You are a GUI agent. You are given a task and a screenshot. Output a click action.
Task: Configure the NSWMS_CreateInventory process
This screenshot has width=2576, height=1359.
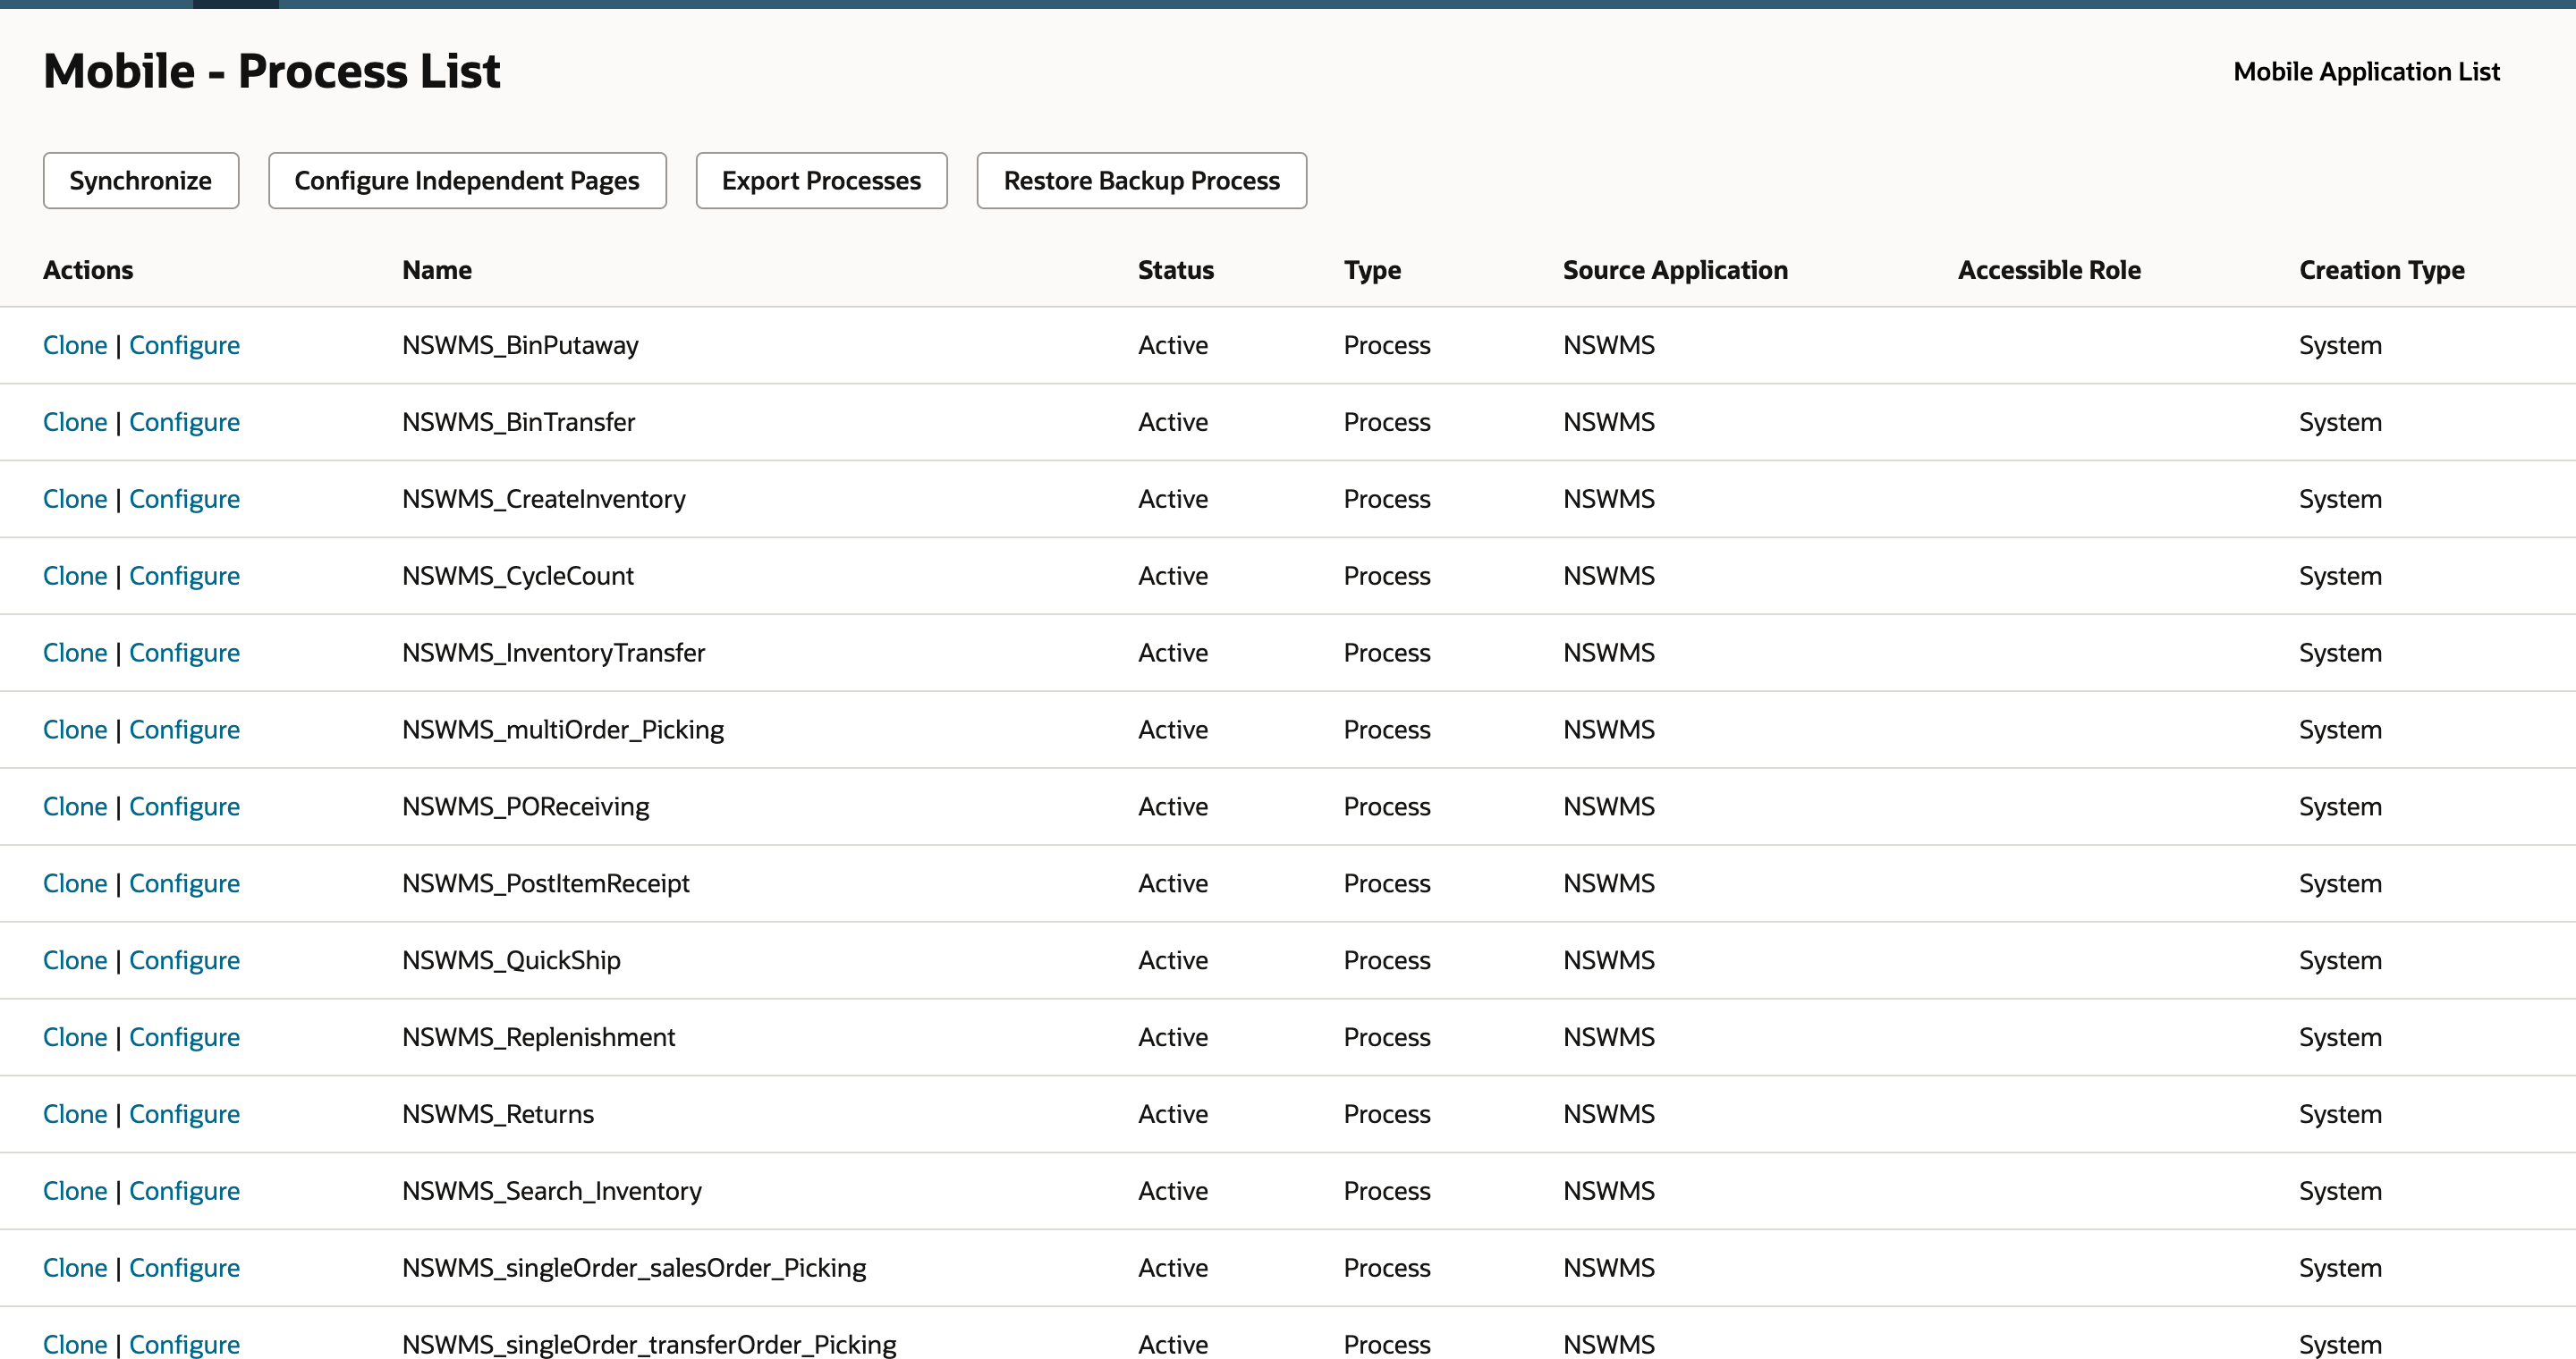point(184,499)
